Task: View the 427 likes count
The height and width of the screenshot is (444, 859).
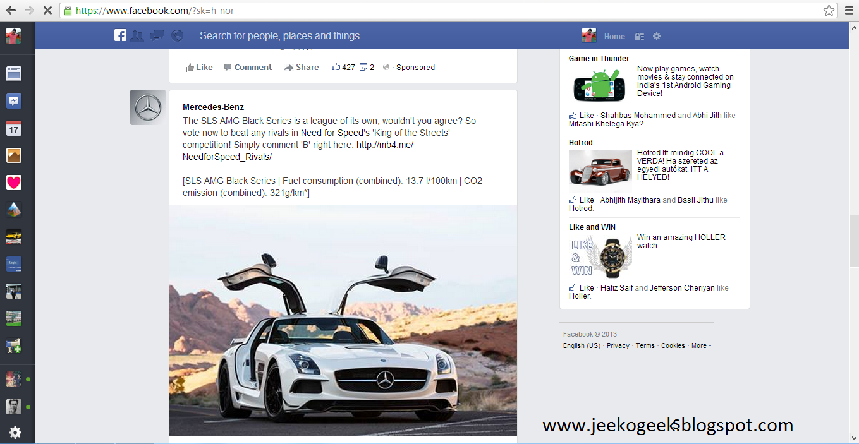Action: [343, 68]
